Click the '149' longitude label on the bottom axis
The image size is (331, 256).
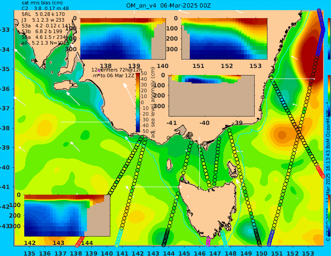tap(246, 253)
